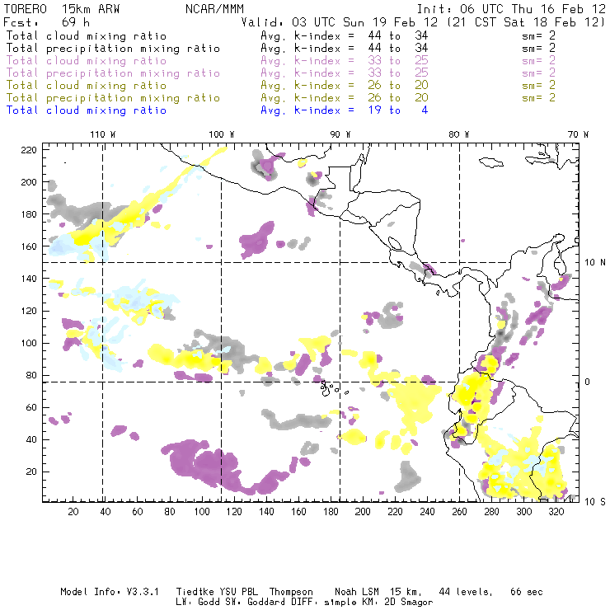Click the 'TORERO 15km ARW' title text

(62, 9)
